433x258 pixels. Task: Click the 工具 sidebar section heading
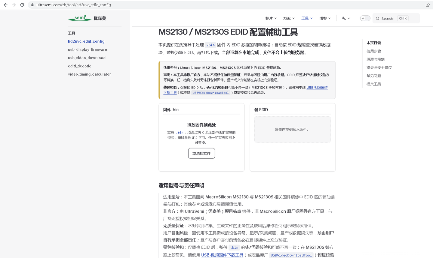tap(72, 33)
